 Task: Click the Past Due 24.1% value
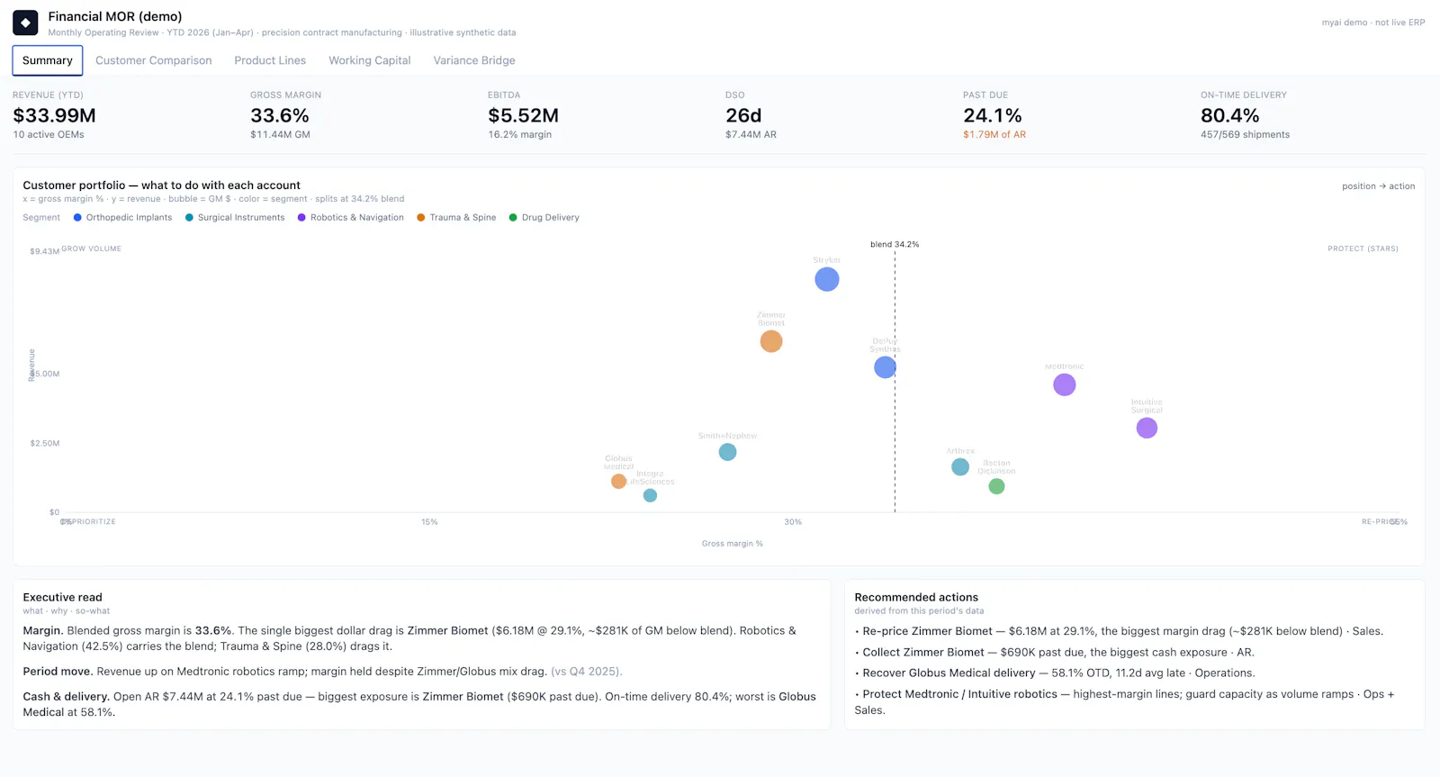(993, 115)
